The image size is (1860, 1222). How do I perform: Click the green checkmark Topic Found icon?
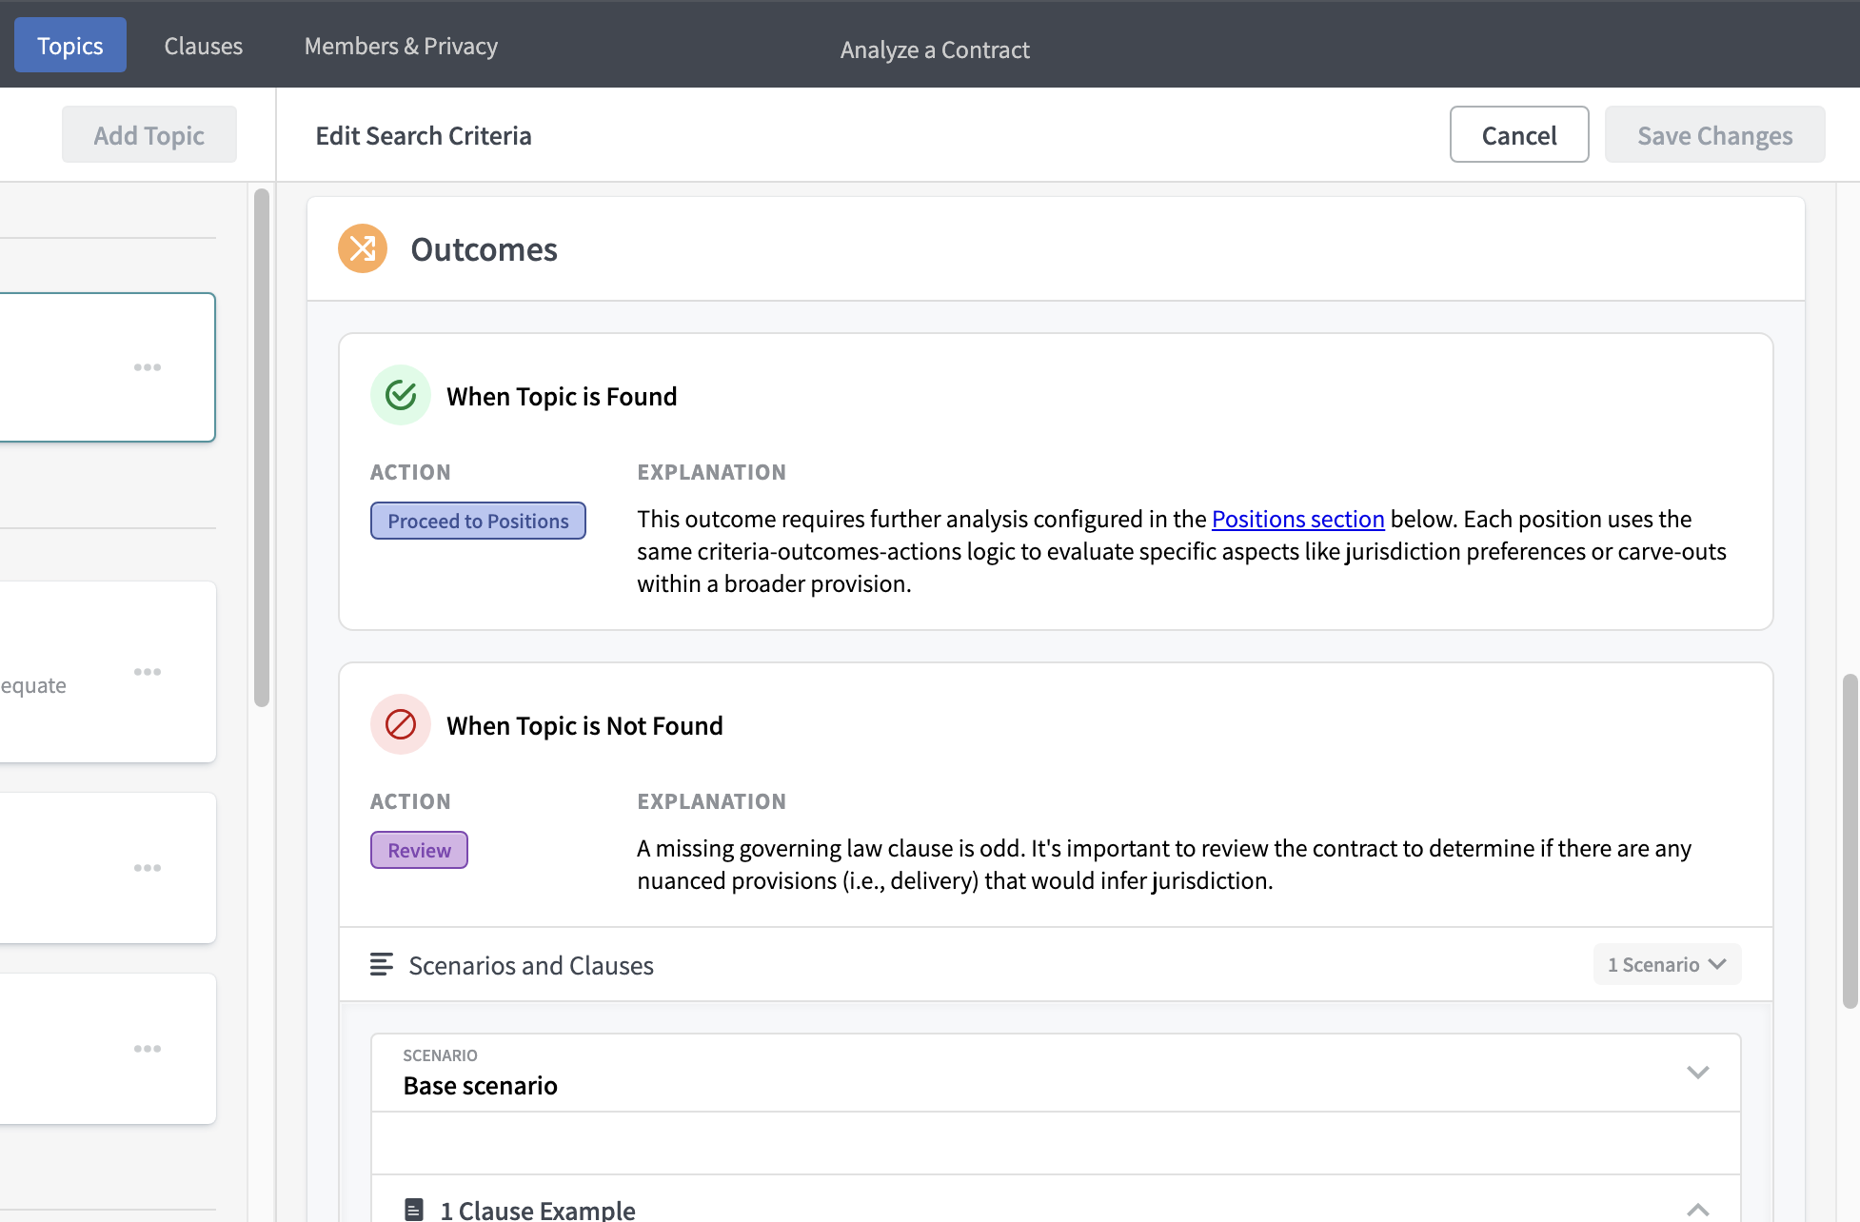(401, 395)
